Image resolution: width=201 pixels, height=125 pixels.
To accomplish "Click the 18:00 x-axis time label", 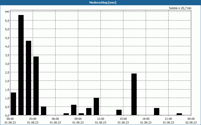I will click(146, 119).
